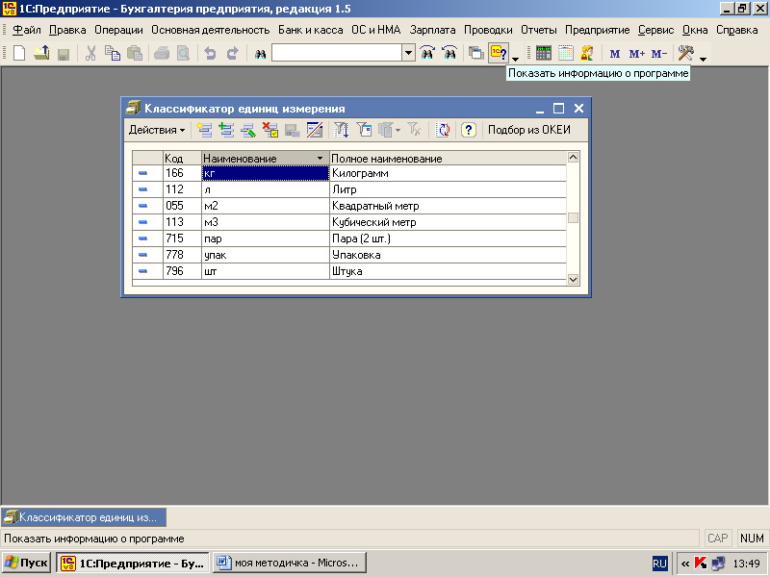Open the Банк и касса menu
770x577 pixels.
coord(310,30)
